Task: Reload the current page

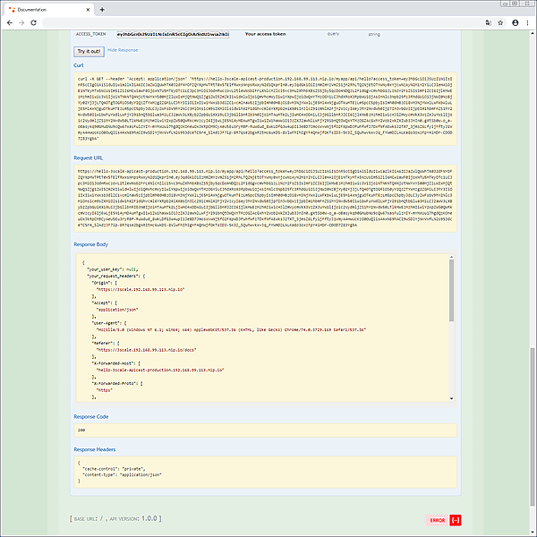Action: [34, 21]
